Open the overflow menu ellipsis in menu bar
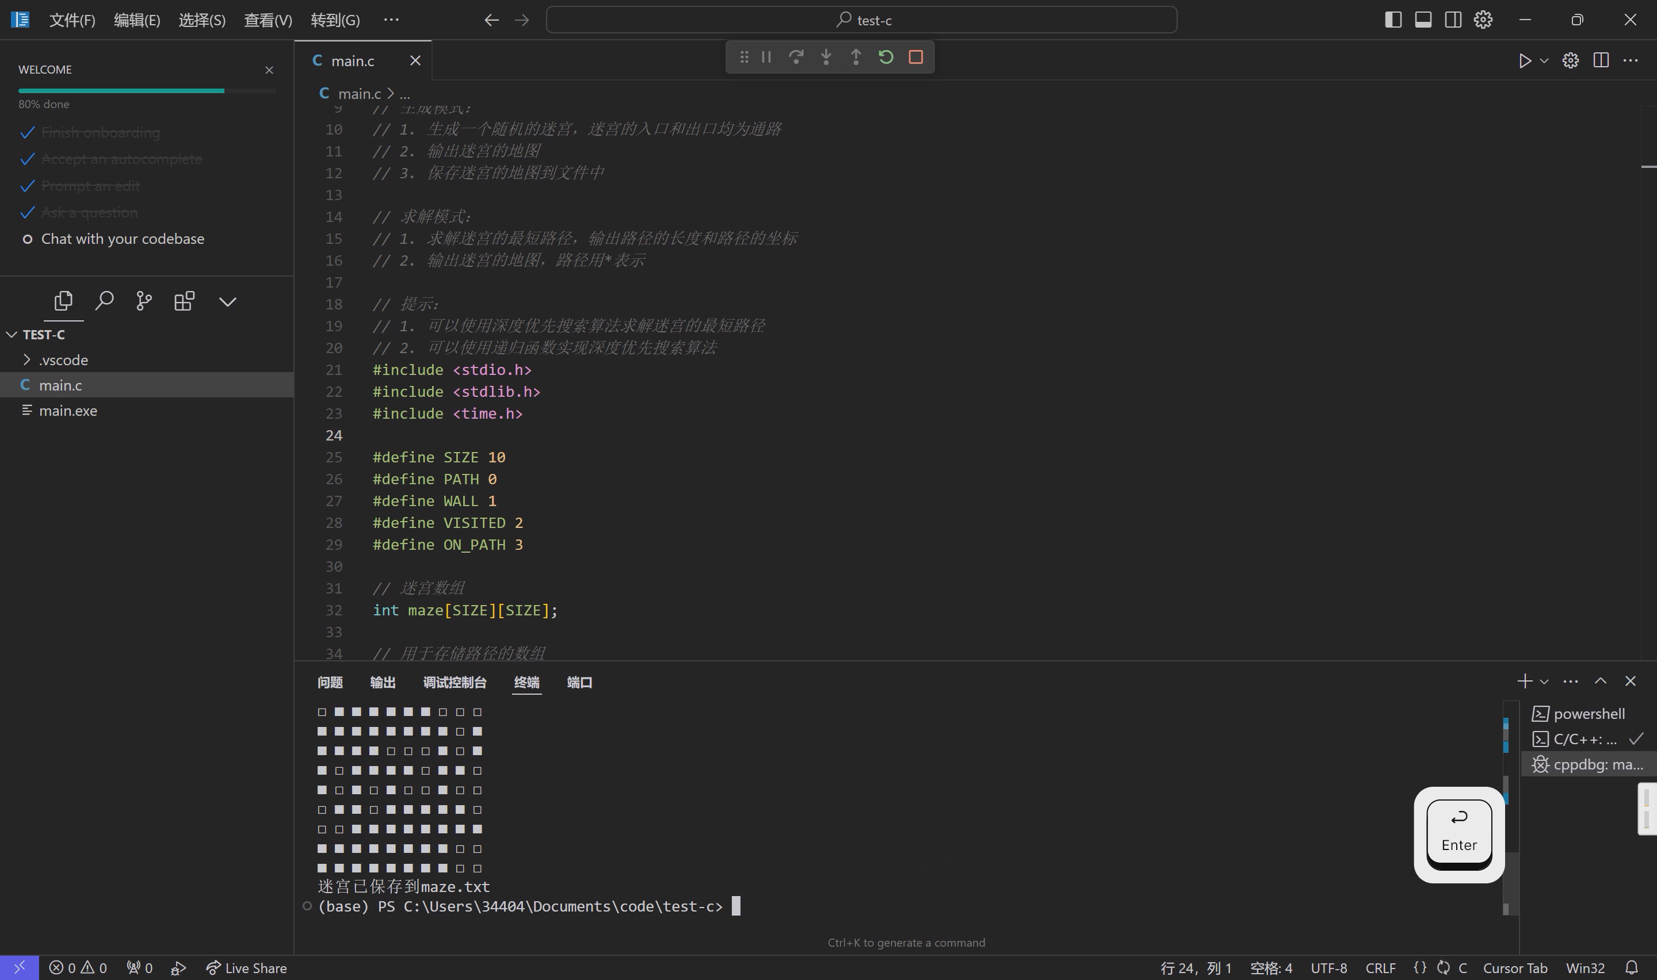 pyautogui.click(x=391, y=20)
